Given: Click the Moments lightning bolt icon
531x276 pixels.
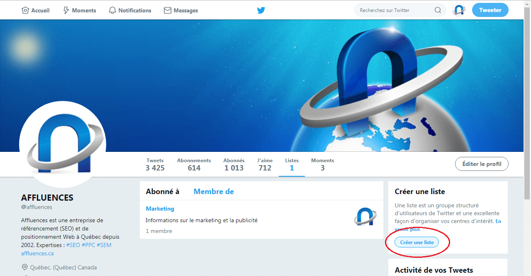Looking at the screenshot, I should pos(66,10).
